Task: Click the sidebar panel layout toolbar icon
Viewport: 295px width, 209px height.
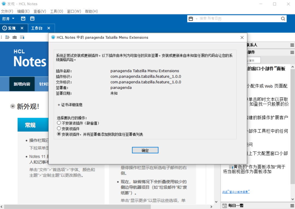Action: click(x=22, y=37)
